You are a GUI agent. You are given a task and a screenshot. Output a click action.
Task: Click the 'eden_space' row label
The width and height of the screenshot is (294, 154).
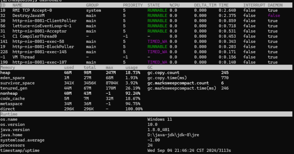tap(12, 78)
